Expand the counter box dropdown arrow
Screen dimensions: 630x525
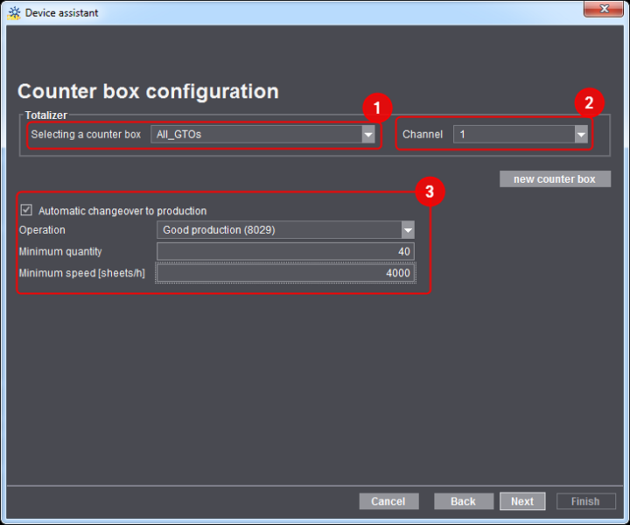tap(368, 135)
